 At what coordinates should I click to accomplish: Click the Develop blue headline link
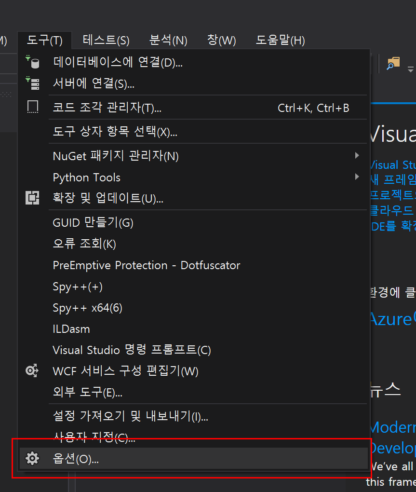(393, 449)
